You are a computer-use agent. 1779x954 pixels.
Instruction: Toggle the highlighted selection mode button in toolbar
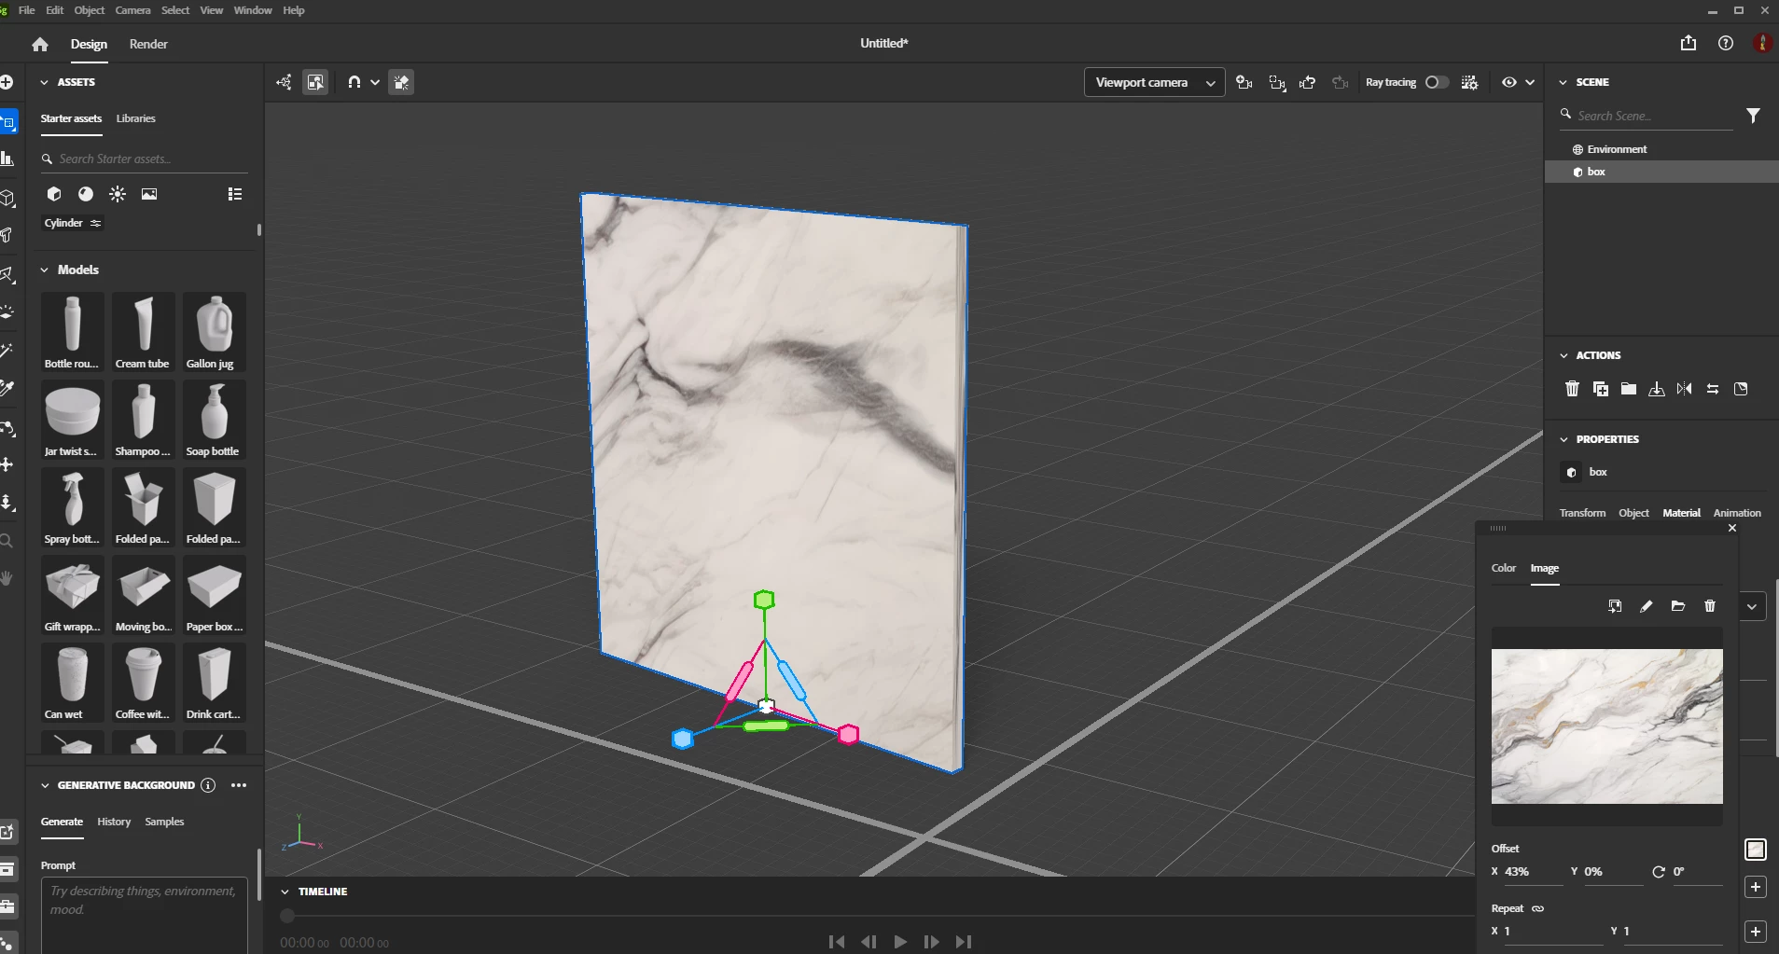coord(315,82)
